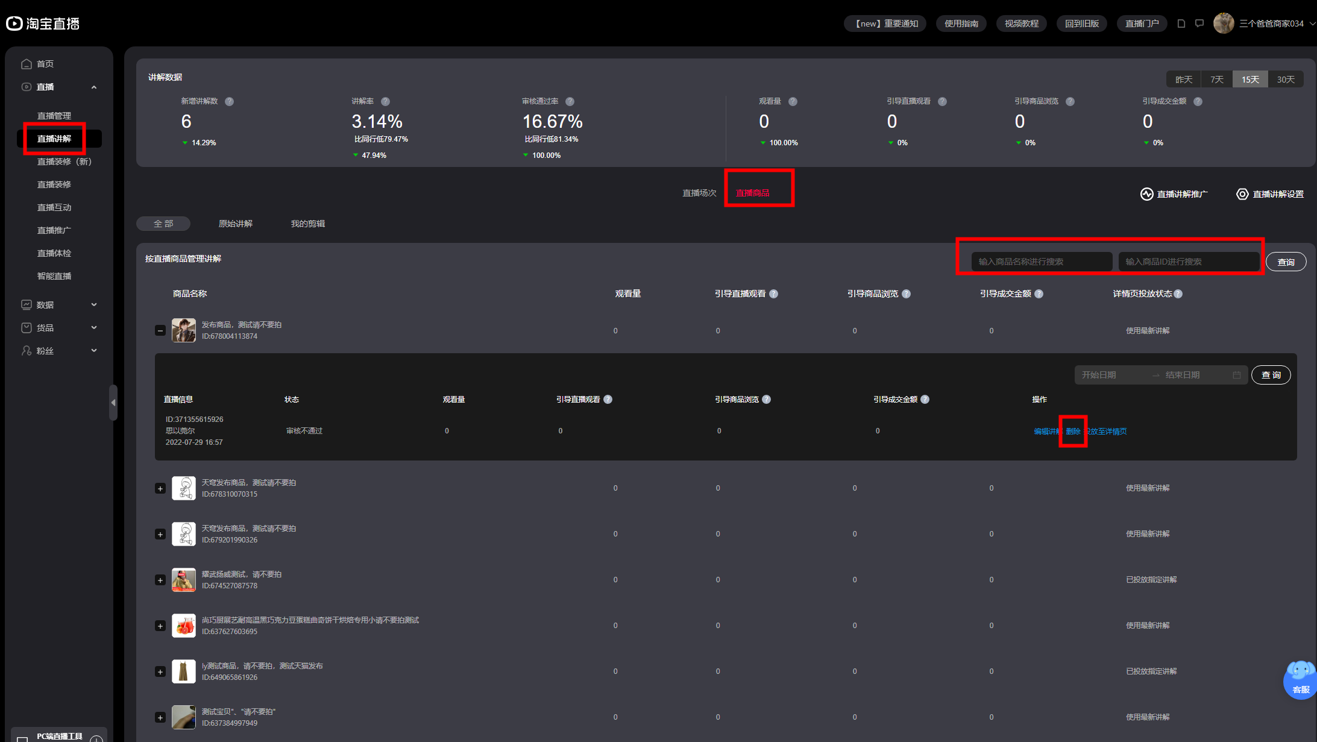Viewport: 1317px width, 742px height.
Task: Switch time range to 昨天
Action: click(x=1184, y=80)
